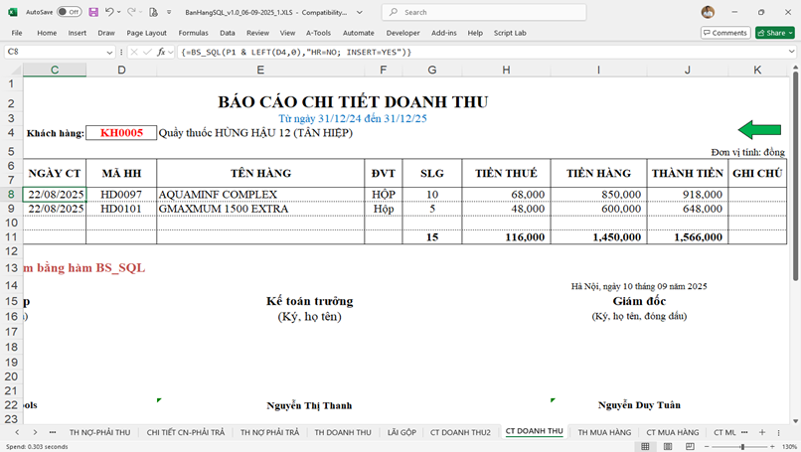
Task: Switch to TH NỢ PHẢI TRẢ sheet
Action: [269, 432]
